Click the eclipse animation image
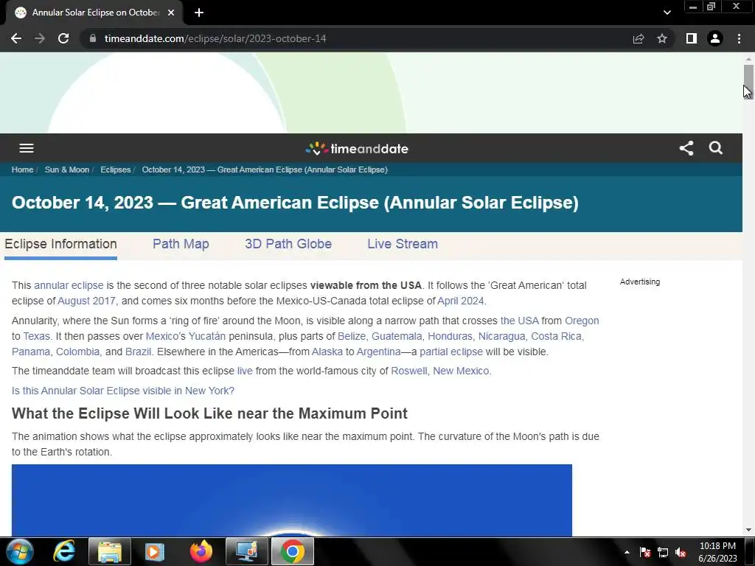Image resolution: width=755 pixels, height=566 pixels. [x=292, y=500]
